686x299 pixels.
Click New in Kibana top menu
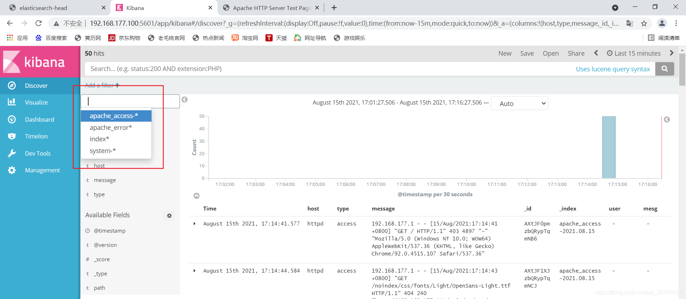tap(505, 53)
